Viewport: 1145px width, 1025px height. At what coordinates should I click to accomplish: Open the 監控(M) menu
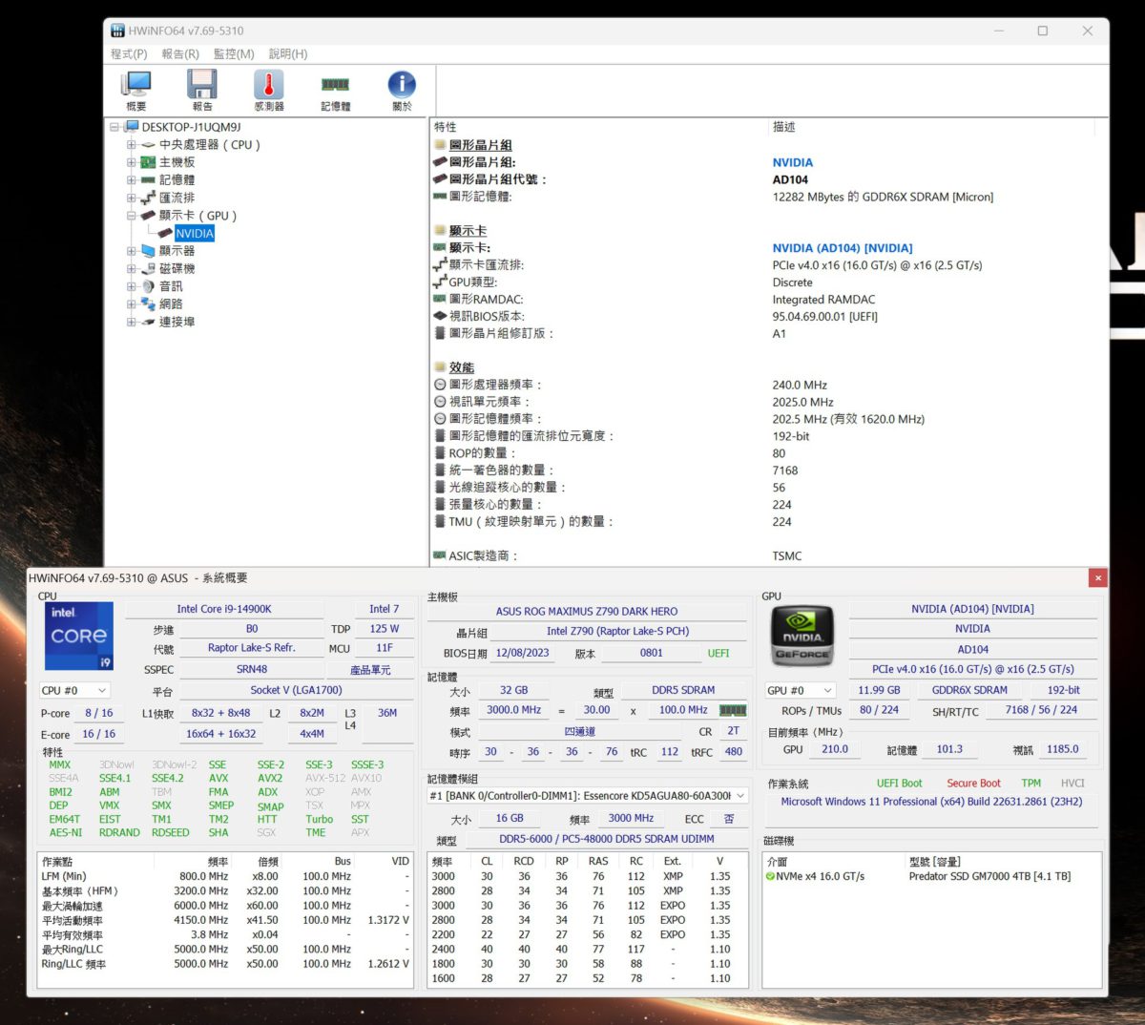click(x=233, y=53)
